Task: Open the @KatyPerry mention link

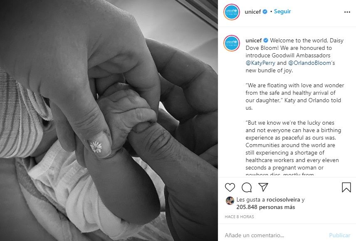Action: pos(260,63)
